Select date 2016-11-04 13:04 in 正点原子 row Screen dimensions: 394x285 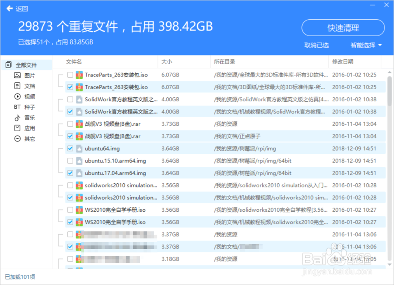pyautogui.click(x=354, y=136)
